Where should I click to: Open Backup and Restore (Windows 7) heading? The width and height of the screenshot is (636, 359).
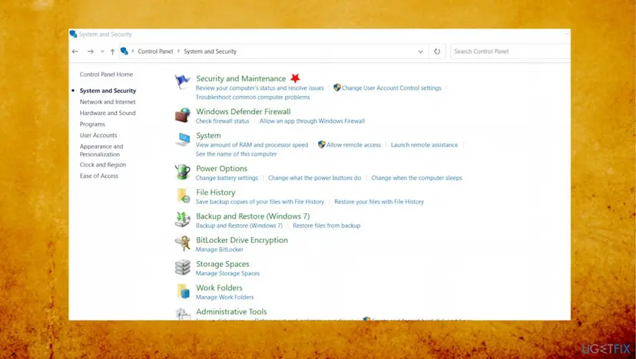253,216
